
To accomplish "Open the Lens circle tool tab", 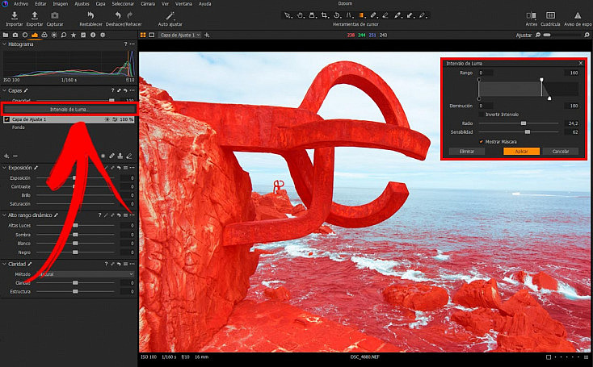I will click(25, 35).
